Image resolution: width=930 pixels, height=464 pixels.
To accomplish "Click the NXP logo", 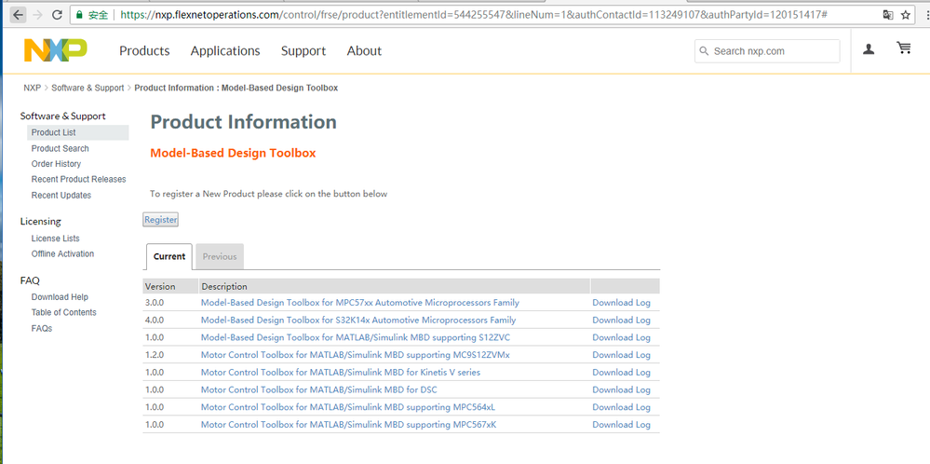I will click(56, 50).
